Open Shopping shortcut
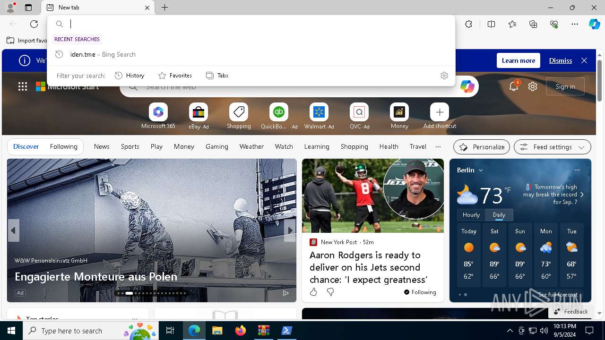This screenshot has height=340, width=605. click(239, 116)
